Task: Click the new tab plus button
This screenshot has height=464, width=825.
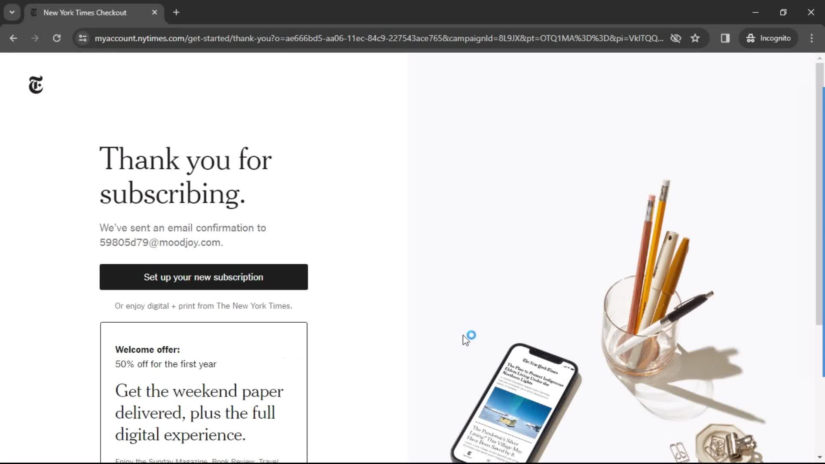Action: (x=176, y=12)
